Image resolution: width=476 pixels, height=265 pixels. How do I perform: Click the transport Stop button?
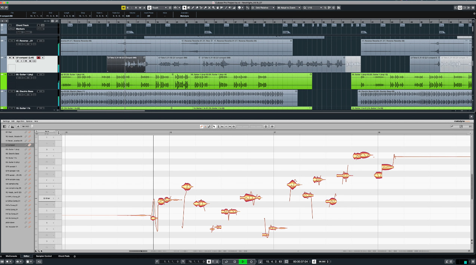235,262
